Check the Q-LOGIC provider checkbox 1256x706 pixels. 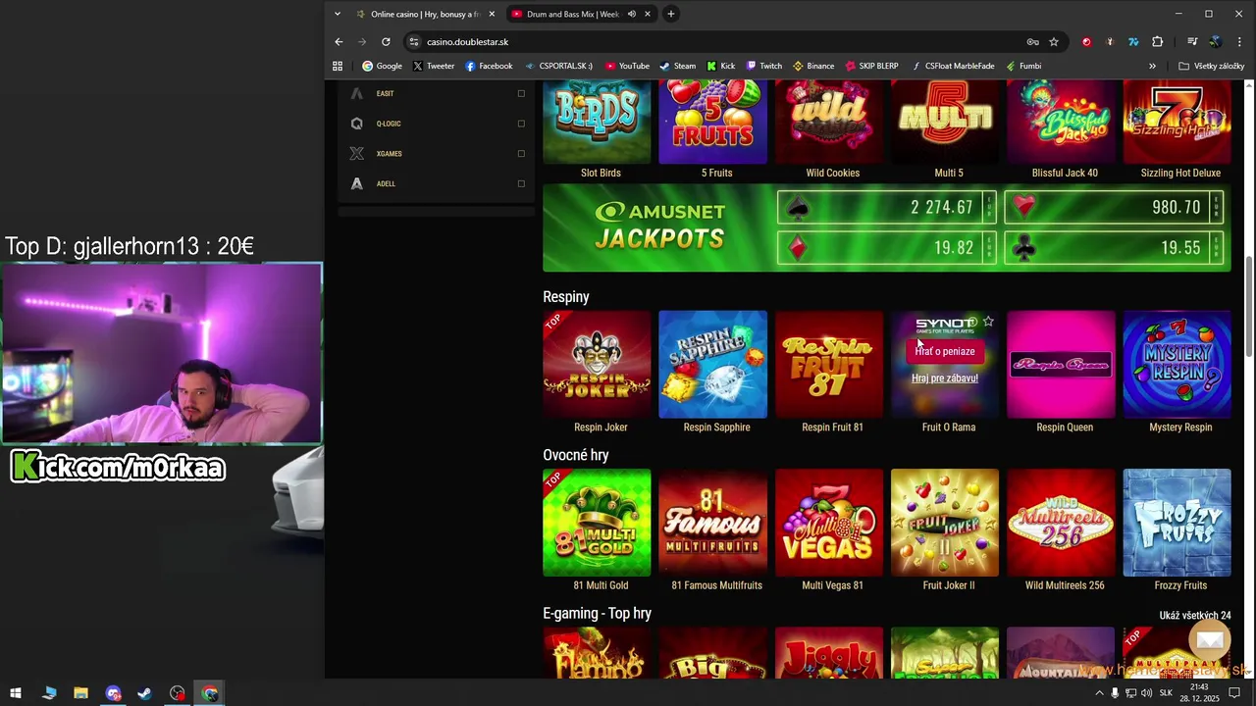521,124
